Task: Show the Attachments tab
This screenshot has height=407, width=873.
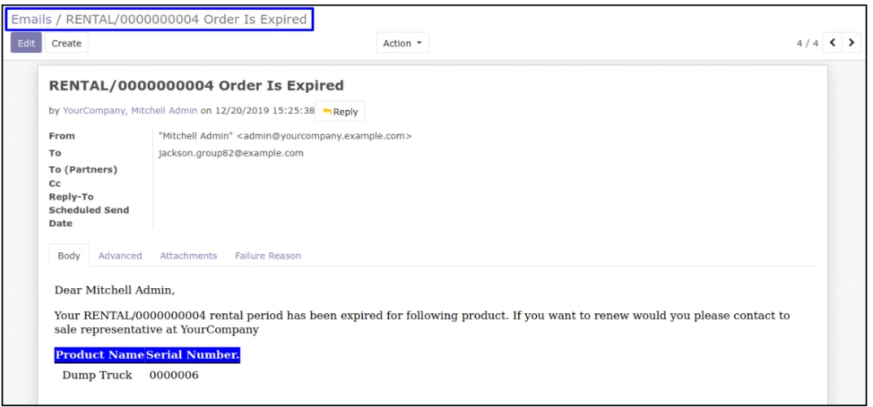Action: pyautogui.click(x=188, y=256)
